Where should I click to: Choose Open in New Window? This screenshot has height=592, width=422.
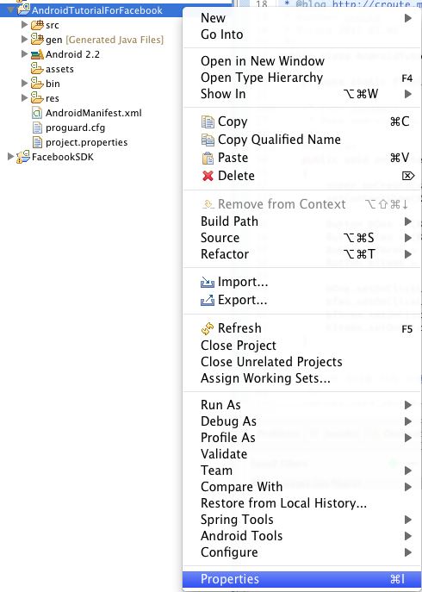pos(302,61)
